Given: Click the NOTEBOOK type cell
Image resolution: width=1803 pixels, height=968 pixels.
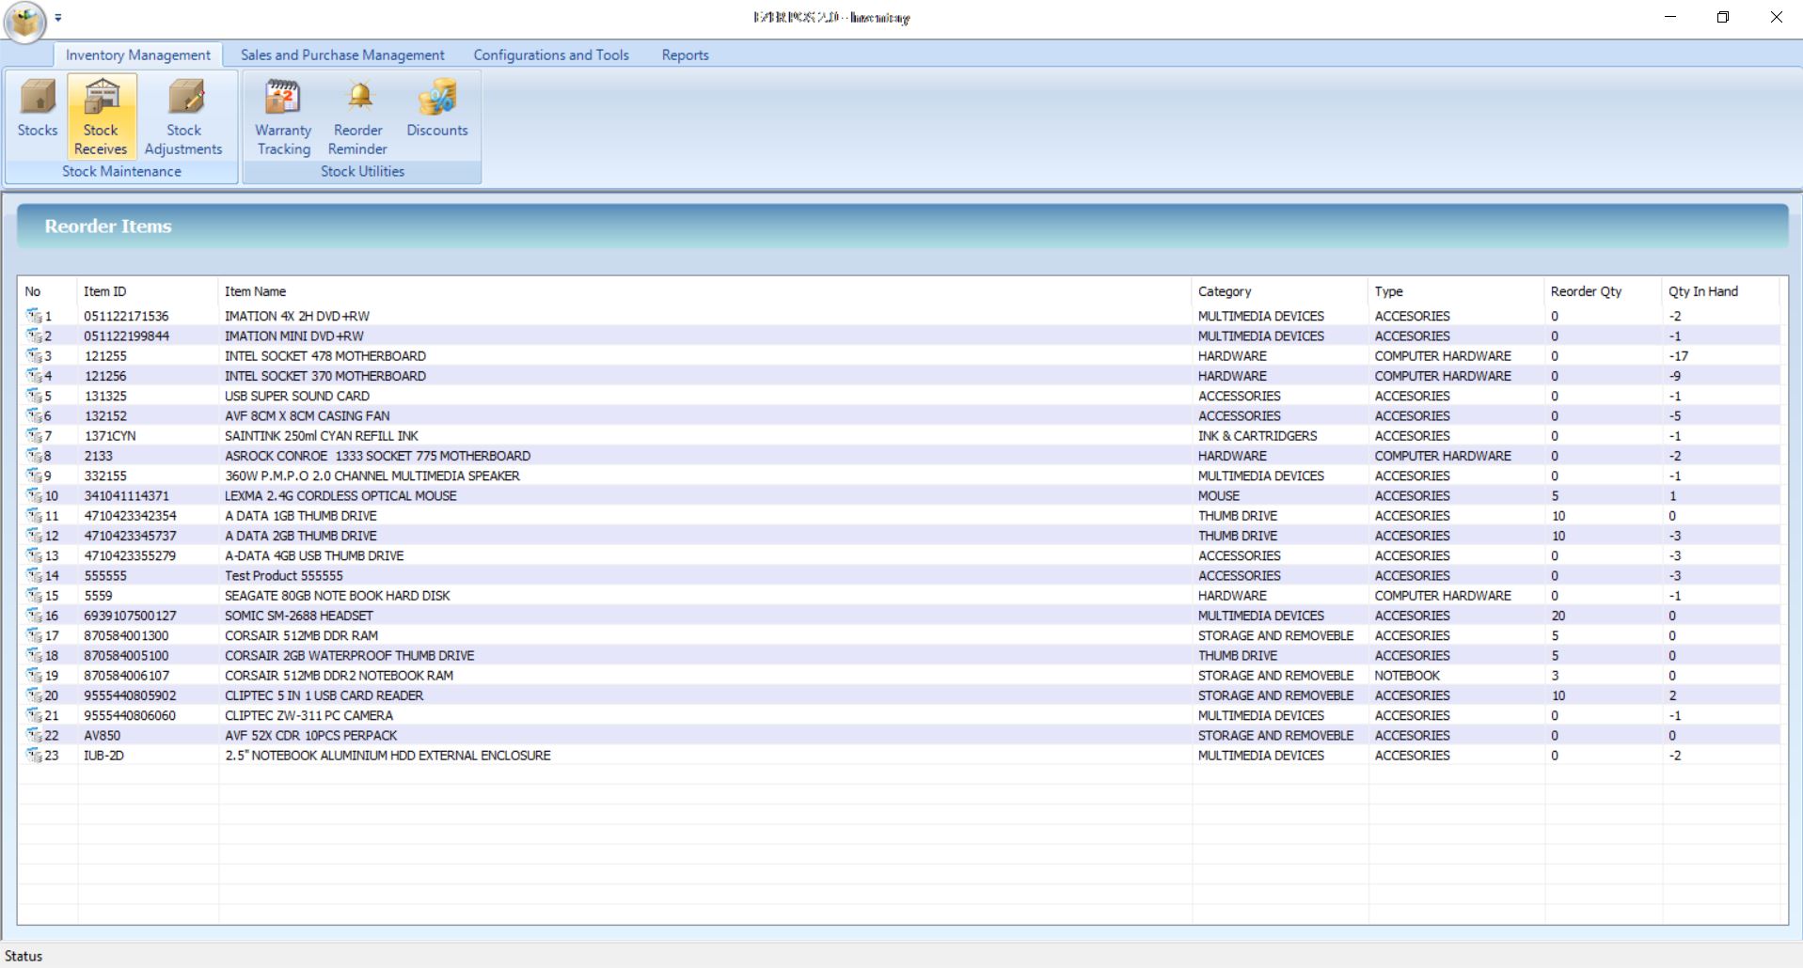Looking at the screenshot, I should click(x=1407, y=676).
